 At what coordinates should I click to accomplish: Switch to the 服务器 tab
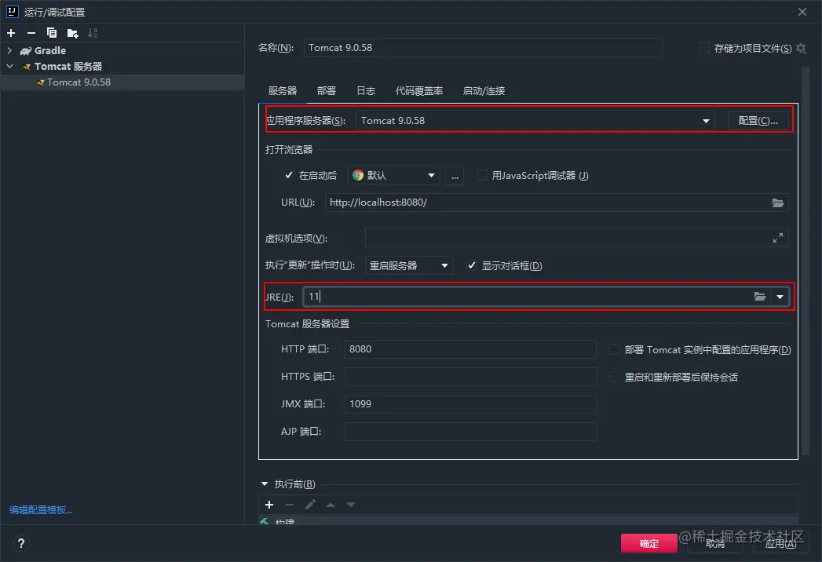(x=283, y=91)
